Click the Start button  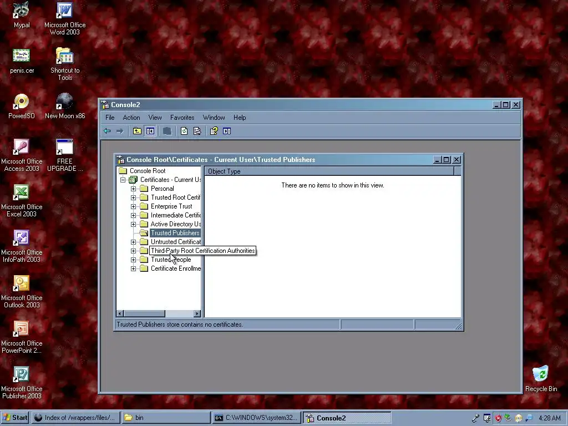[x=15, y=418]
